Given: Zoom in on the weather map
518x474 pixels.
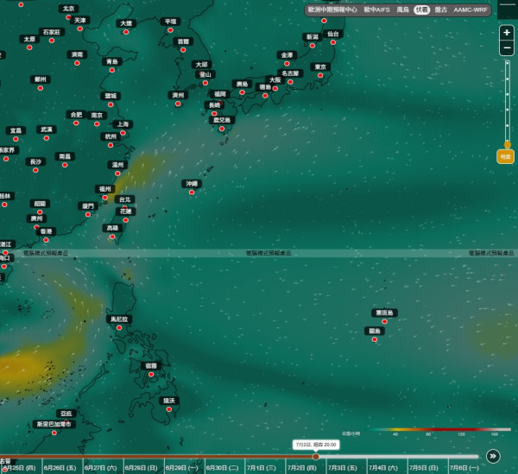Looking at the screenshot, I should 507,33.
